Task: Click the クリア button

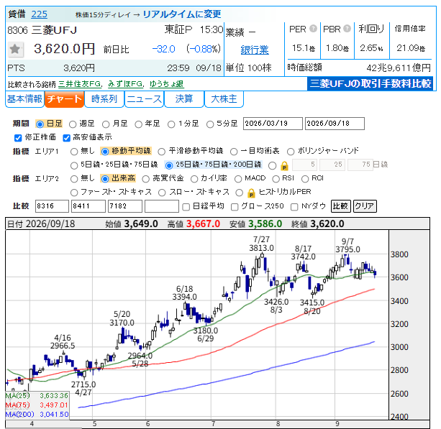Action: pyautogui.click(x=365, y=206)
